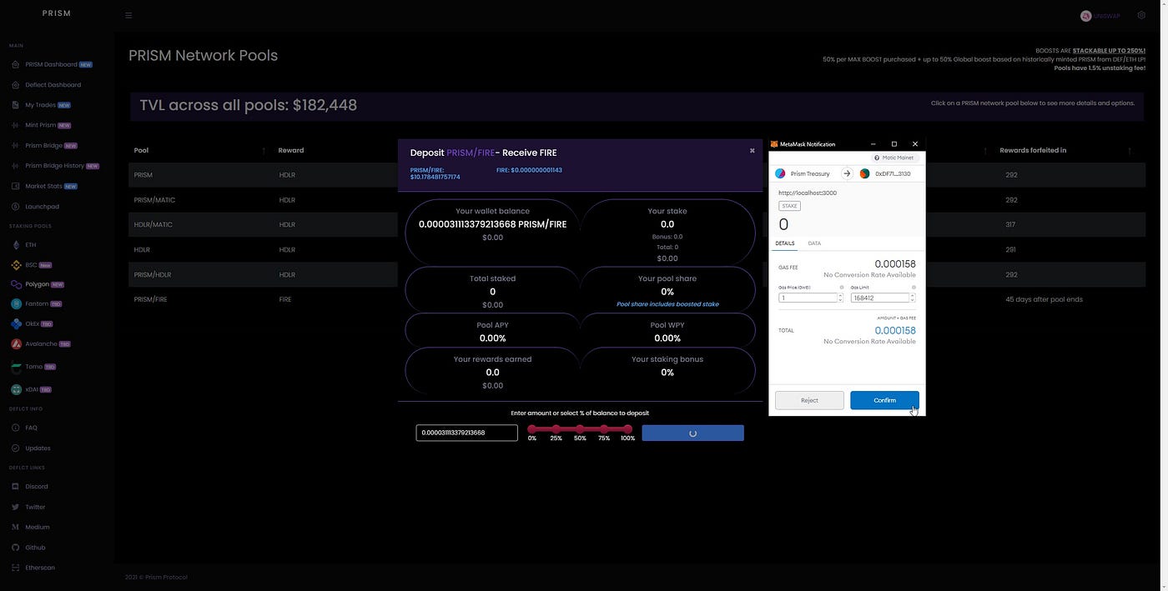Screen dimensions: 1168x591
Task: Click the Discord icon in sidebar
Action: tap(16, 487)
